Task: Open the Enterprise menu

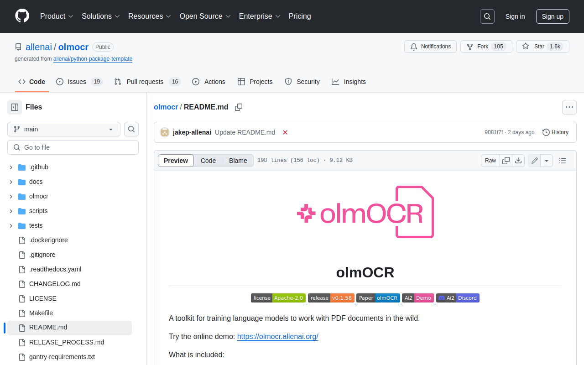Action: 260,16
